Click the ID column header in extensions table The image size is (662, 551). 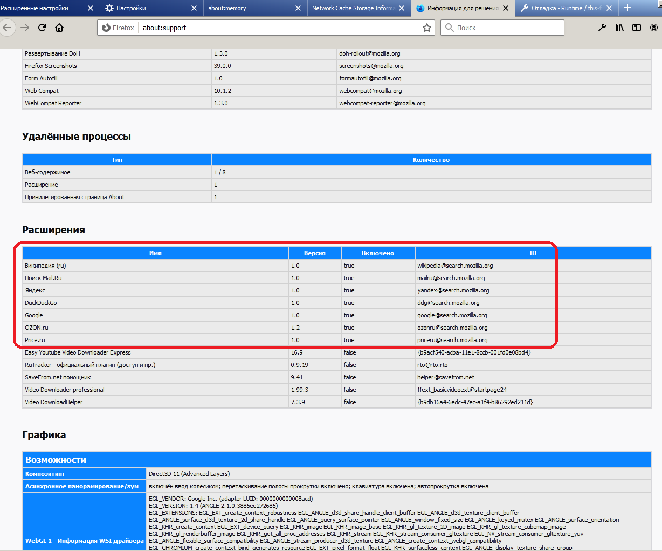(533, 253)
